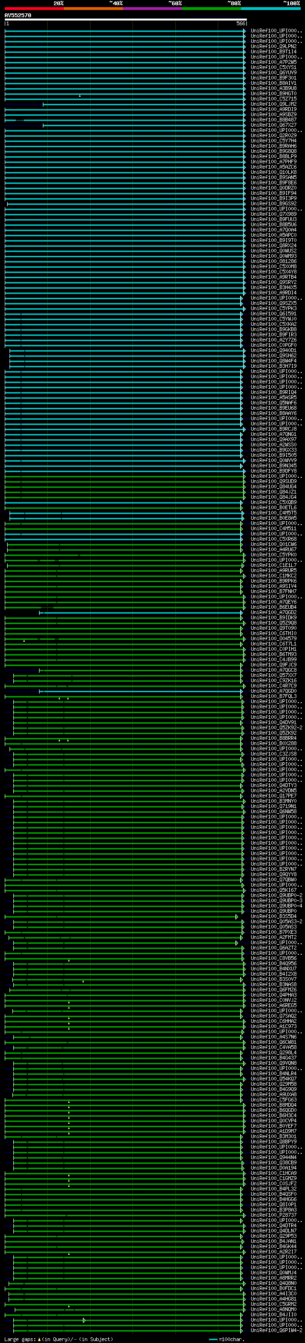This screenshot has width=305, height=1343.
Task: Click the orange ~40% identity legend bar
Action: [x=93, y=9]
